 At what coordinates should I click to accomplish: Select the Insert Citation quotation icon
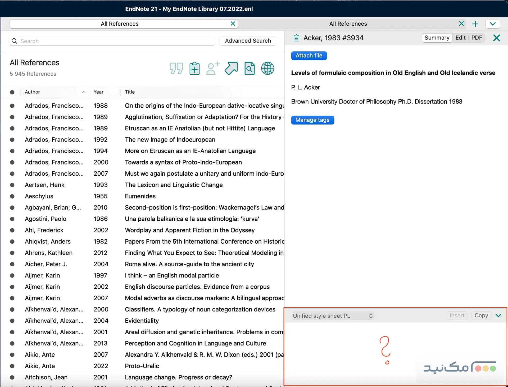176,68
